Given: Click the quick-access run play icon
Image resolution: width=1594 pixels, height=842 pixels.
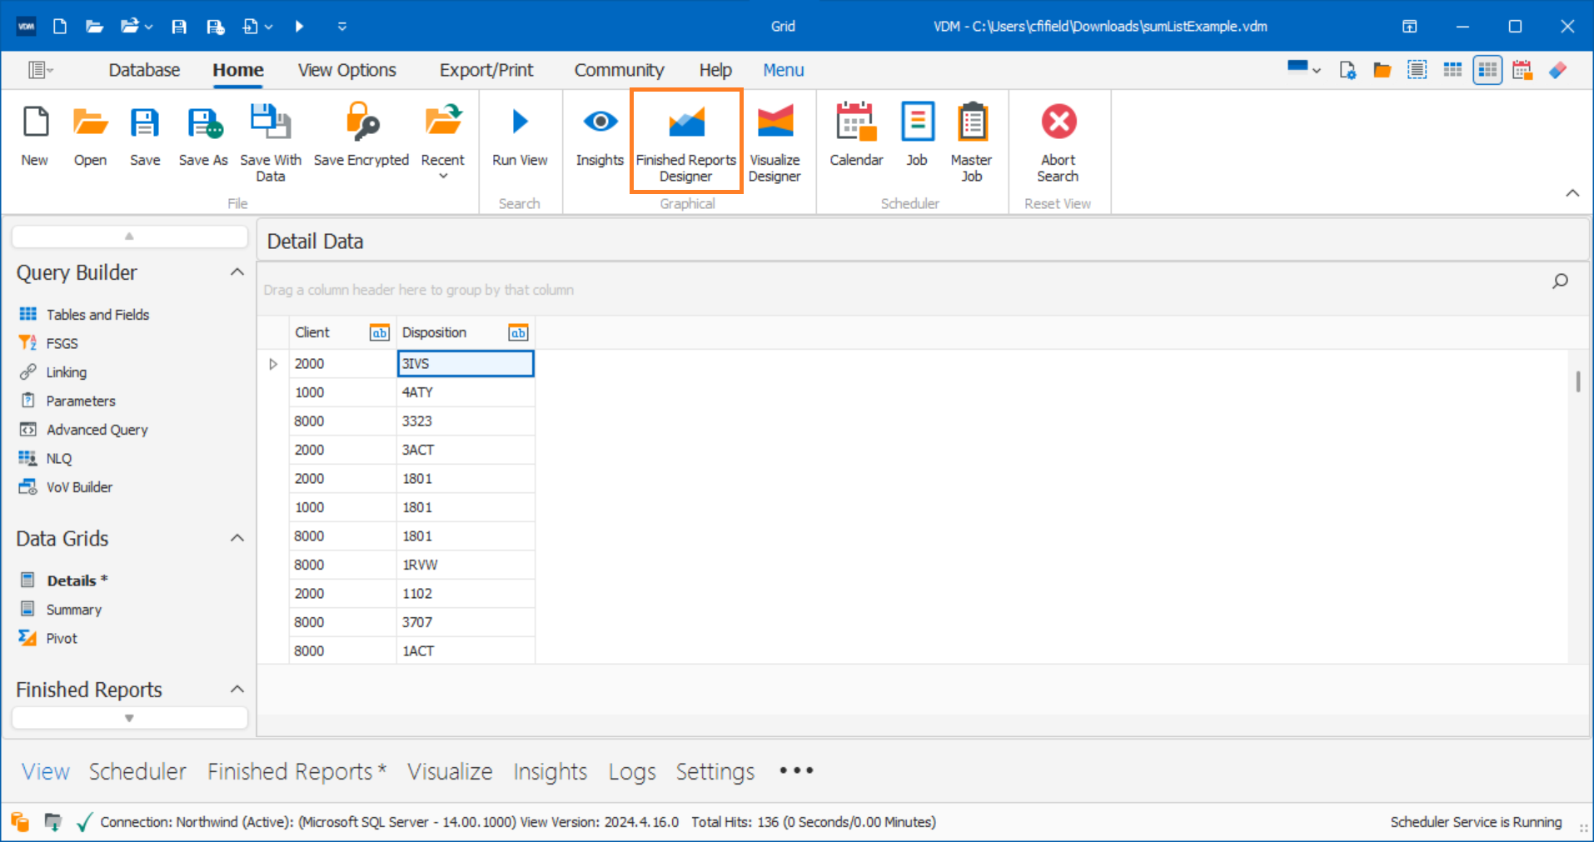Looking at the screenshot, I should 300,27.
